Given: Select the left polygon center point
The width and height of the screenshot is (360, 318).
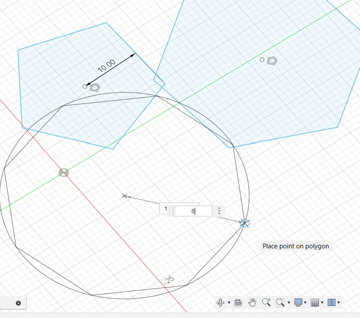Looking at the screenshot, I should coord(85,87).
